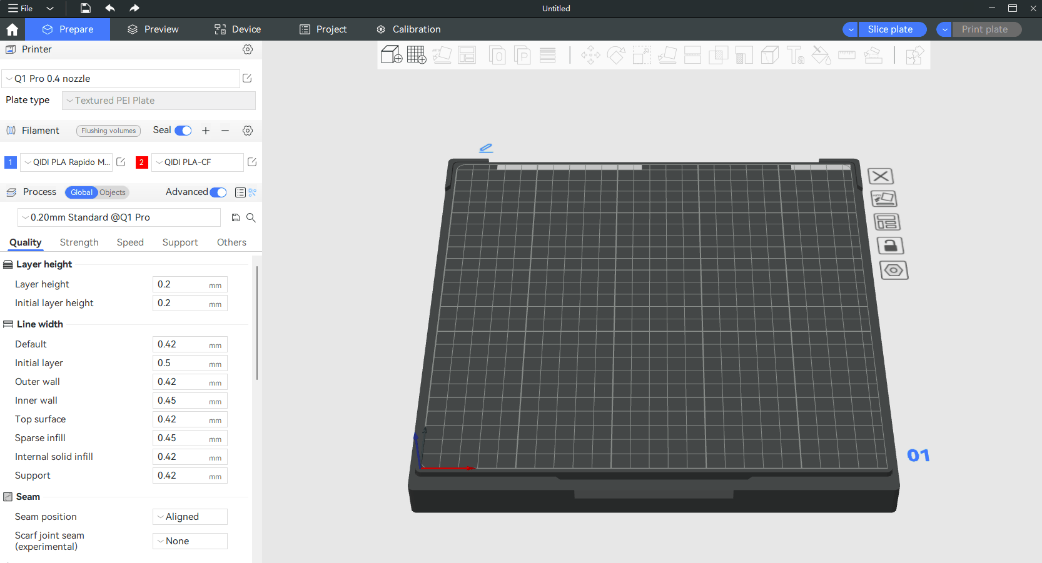
Task: Open the Strength settings tab
Action: tap(79, 242)
